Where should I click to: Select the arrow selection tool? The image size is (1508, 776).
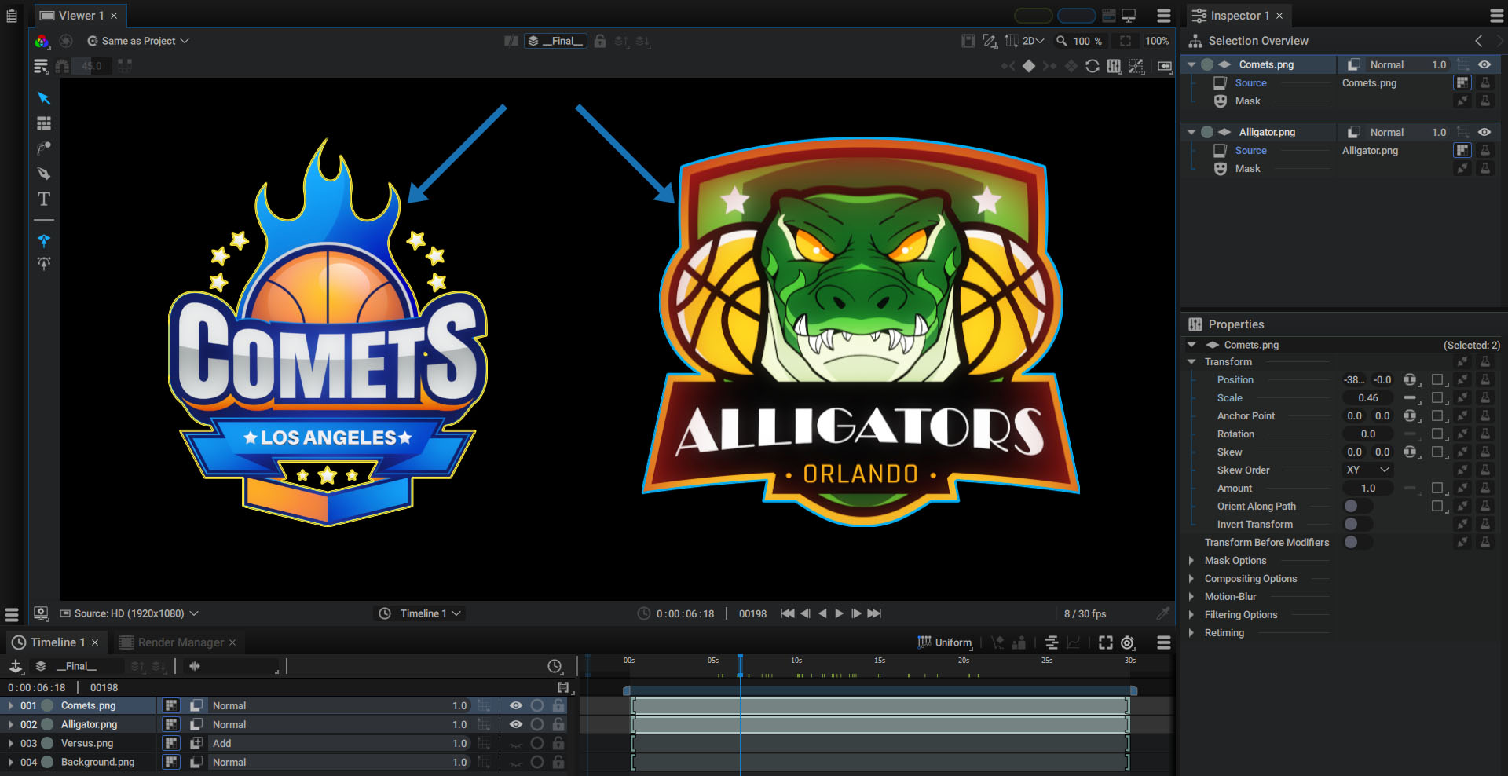pos(44,98)
